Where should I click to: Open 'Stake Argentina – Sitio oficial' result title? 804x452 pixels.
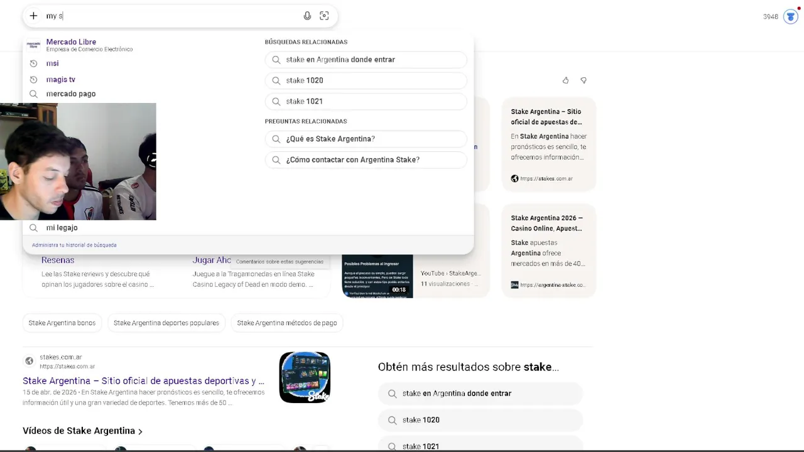[143, 381]
